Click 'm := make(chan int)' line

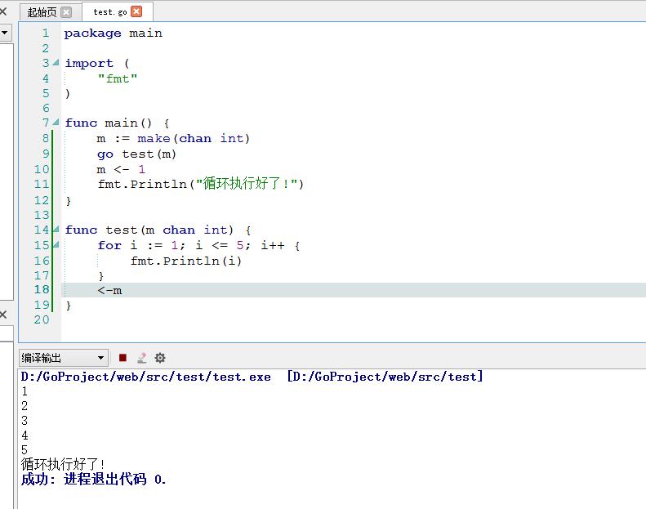[173, 138]
